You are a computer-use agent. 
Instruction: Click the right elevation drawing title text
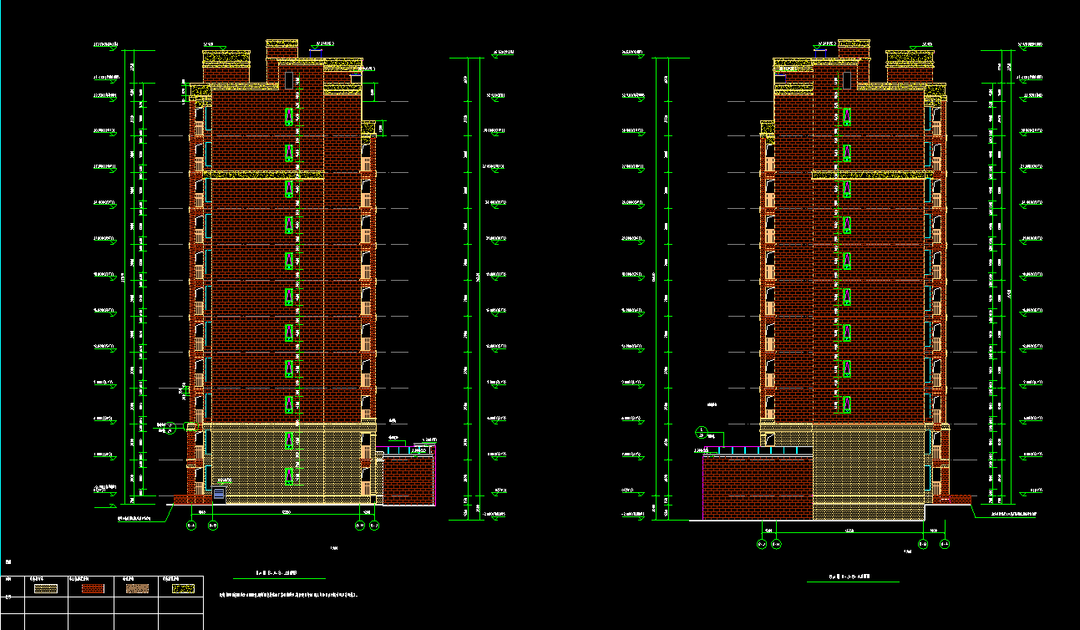850,576
